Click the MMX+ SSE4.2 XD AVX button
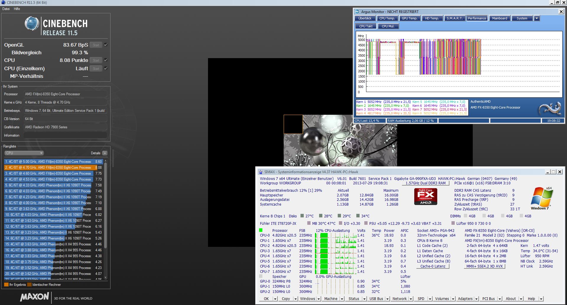 click(485, 266)
